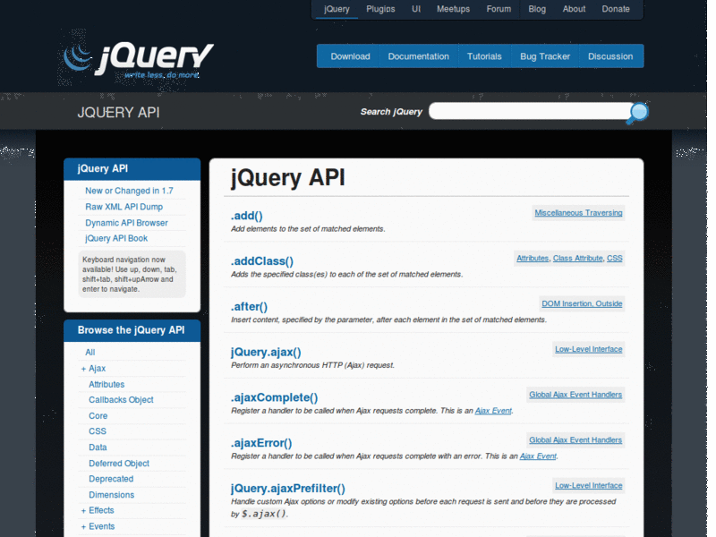Select Deferred Object category
716x537 pixels.
coord(119,464)
